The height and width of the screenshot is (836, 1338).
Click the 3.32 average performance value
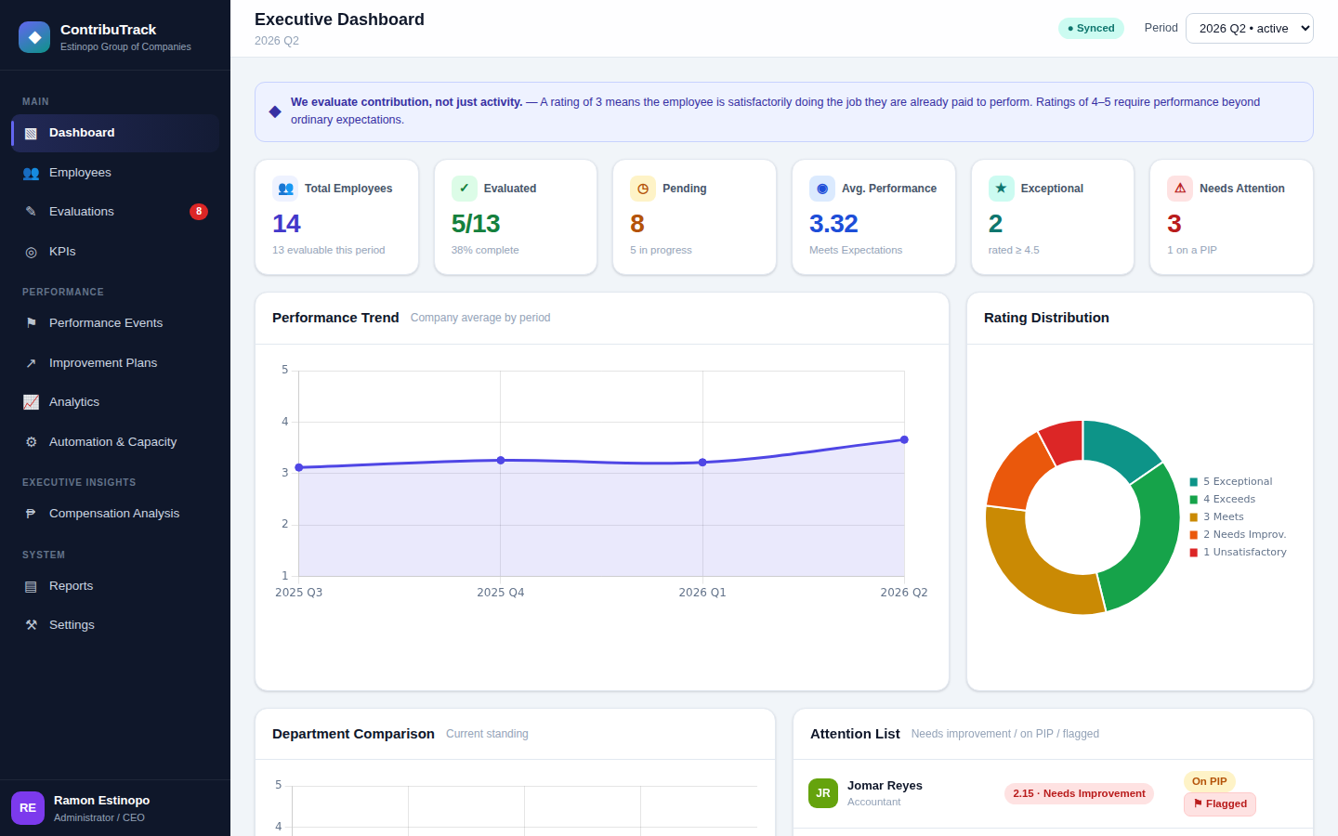pos(833,224)
